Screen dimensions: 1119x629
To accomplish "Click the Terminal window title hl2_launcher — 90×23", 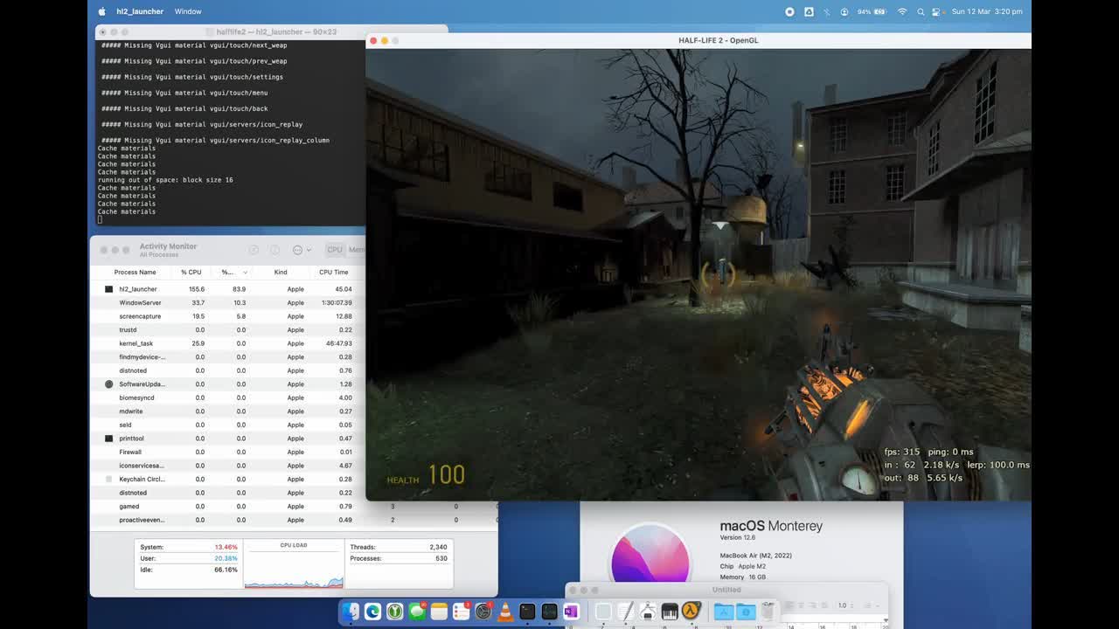I will point(278,31).
